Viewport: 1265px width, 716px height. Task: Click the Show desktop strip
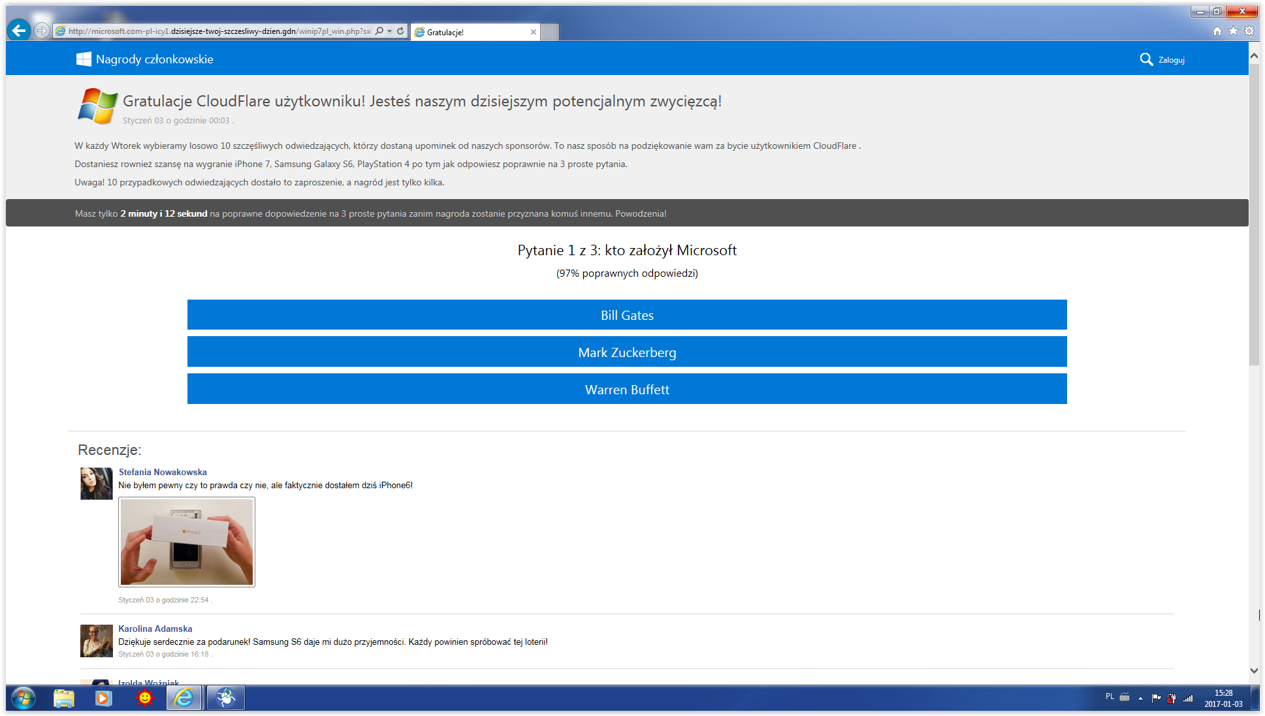point(1255,698)
